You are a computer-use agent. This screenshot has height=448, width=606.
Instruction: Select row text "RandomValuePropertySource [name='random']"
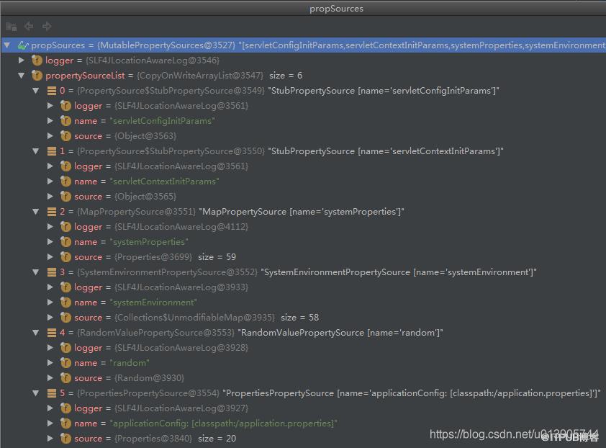[340, 333]
